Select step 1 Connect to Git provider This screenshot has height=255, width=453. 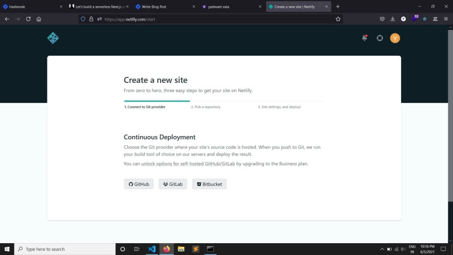tap(145, 107)
